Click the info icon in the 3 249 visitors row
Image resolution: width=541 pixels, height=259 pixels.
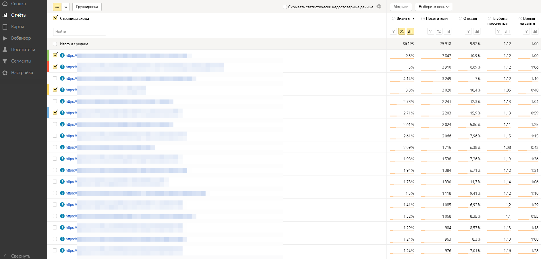coord(62,78)
